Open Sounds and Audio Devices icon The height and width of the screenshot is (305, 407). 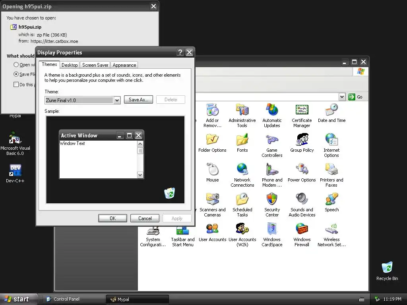click(302, 199)
